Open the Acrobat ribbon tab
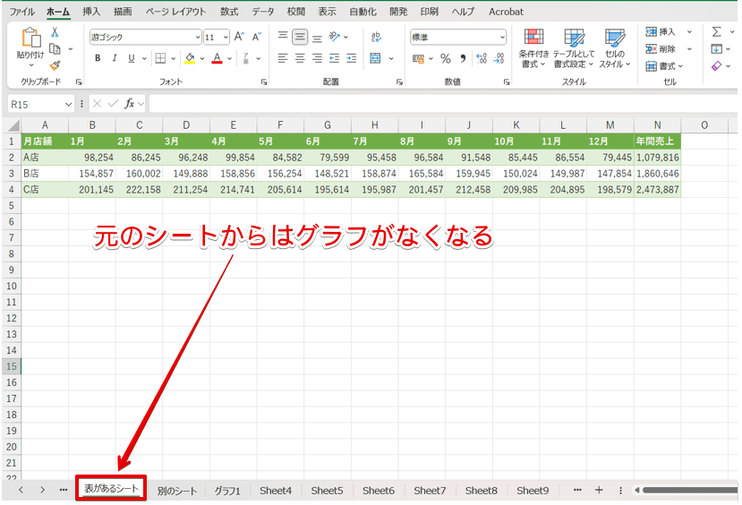 pyautogui.click(x=506, y=12)
